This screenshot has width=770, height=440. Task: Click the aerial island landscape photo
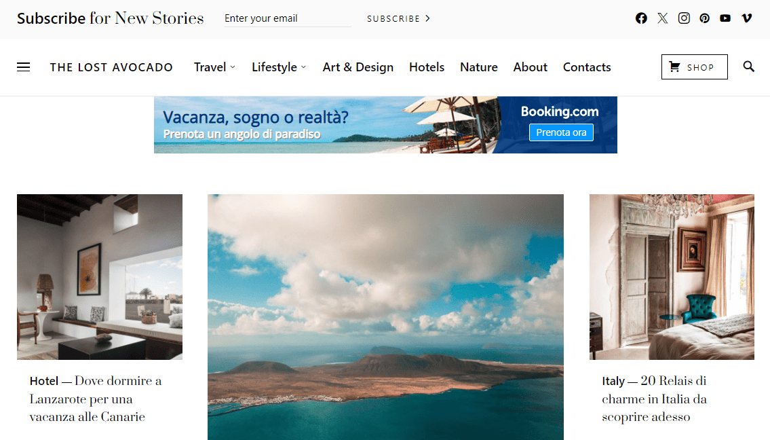coord(385,317)
